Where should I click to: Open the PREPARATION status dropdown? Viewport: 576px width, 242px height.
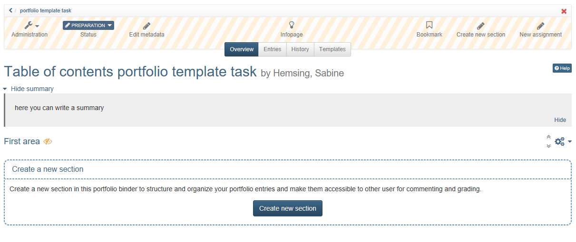click(88, 26)
